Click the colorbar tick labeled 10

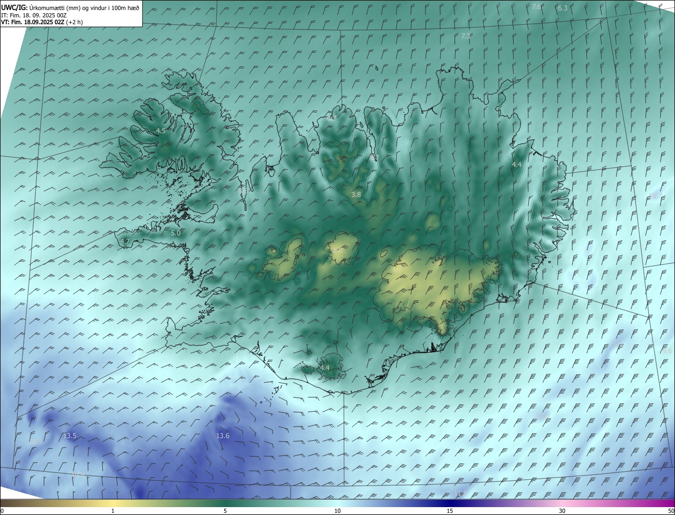[x=337, y=511]
